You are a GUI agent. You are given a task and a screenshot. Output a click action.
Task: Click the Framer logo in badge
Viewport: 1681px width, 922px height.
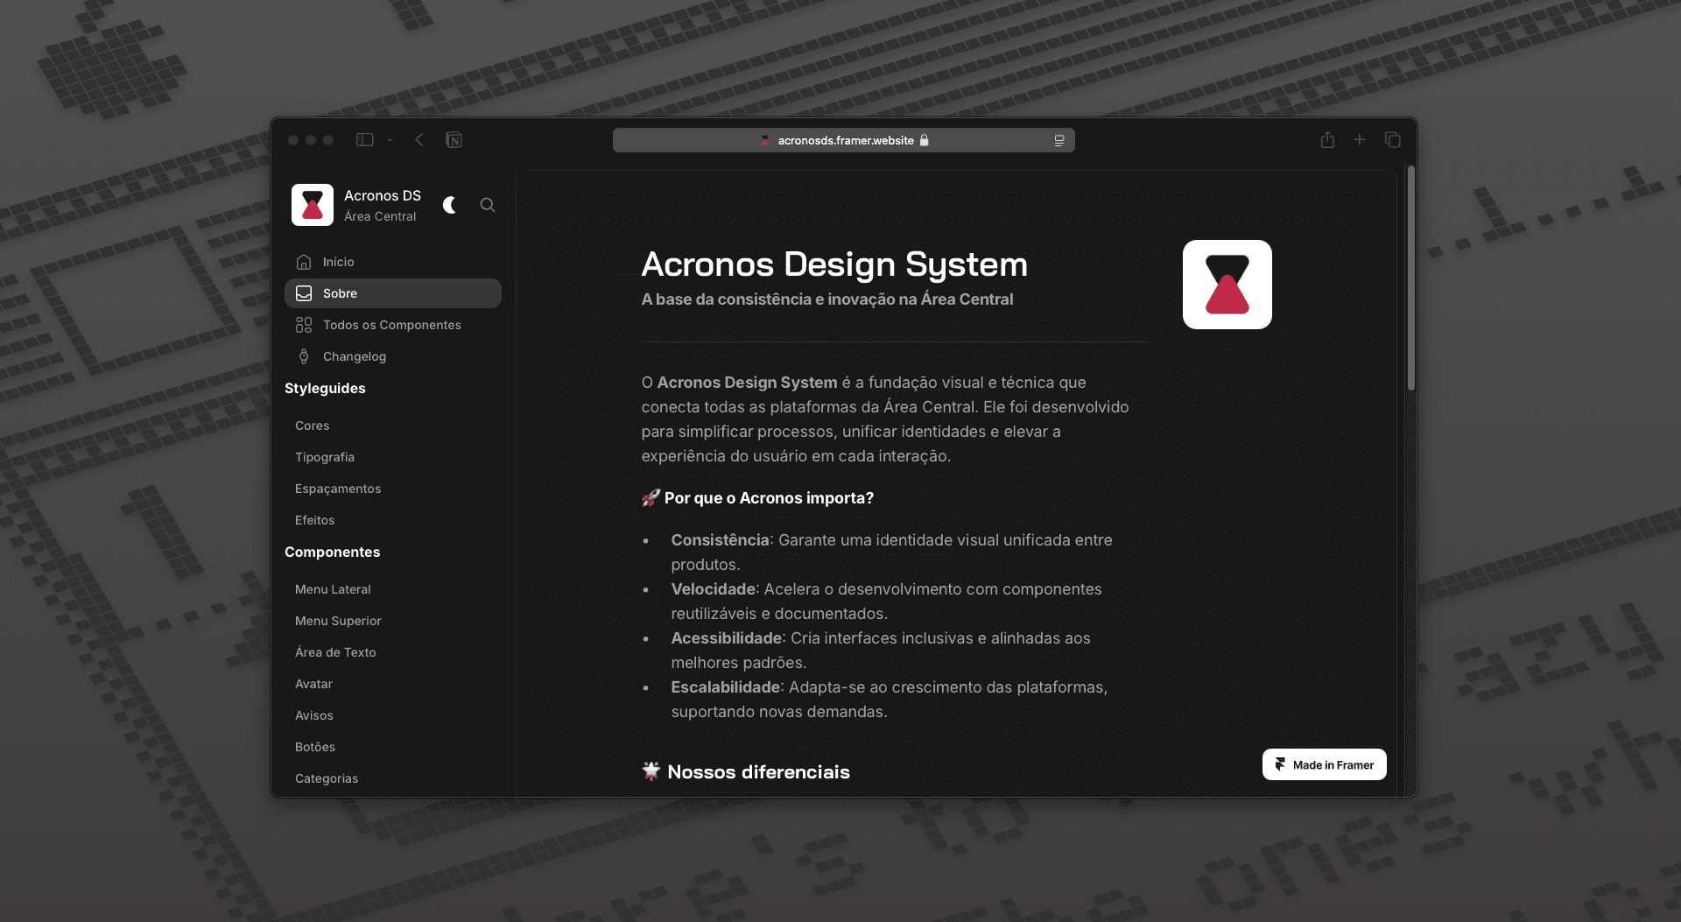tap(1280, 764)
